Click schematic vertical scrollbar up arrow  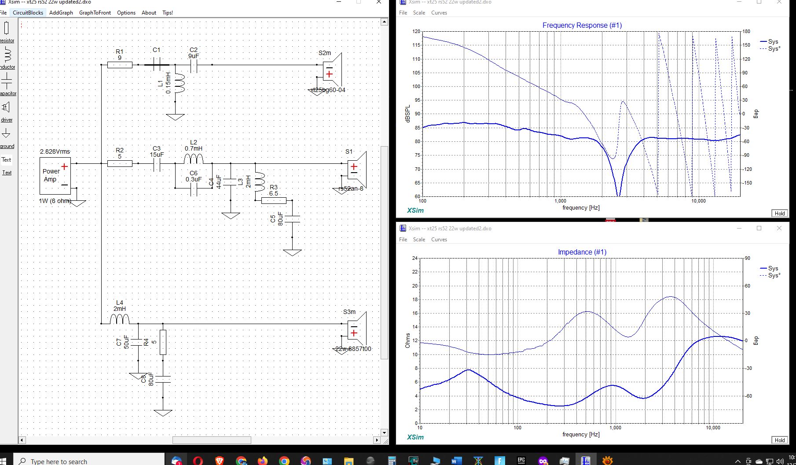(x=384, y=22)
